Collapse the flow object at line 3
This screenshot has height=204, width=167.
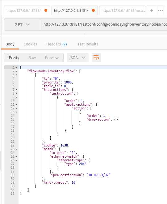tap(16, 75)
